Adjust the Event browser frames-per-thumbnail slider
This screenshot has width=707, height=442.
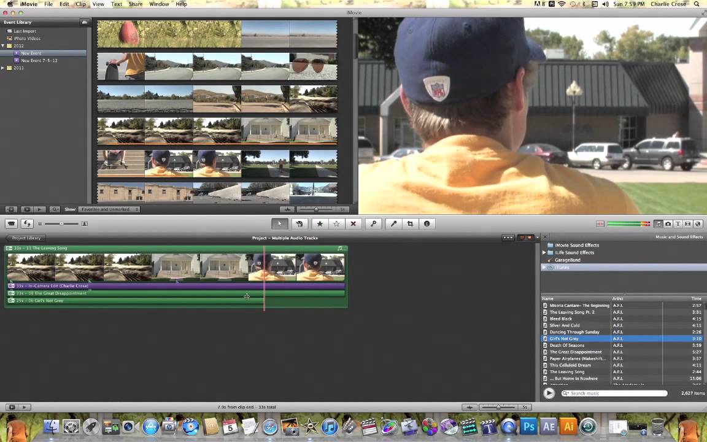pyautogui.click(x=316, y=209)
